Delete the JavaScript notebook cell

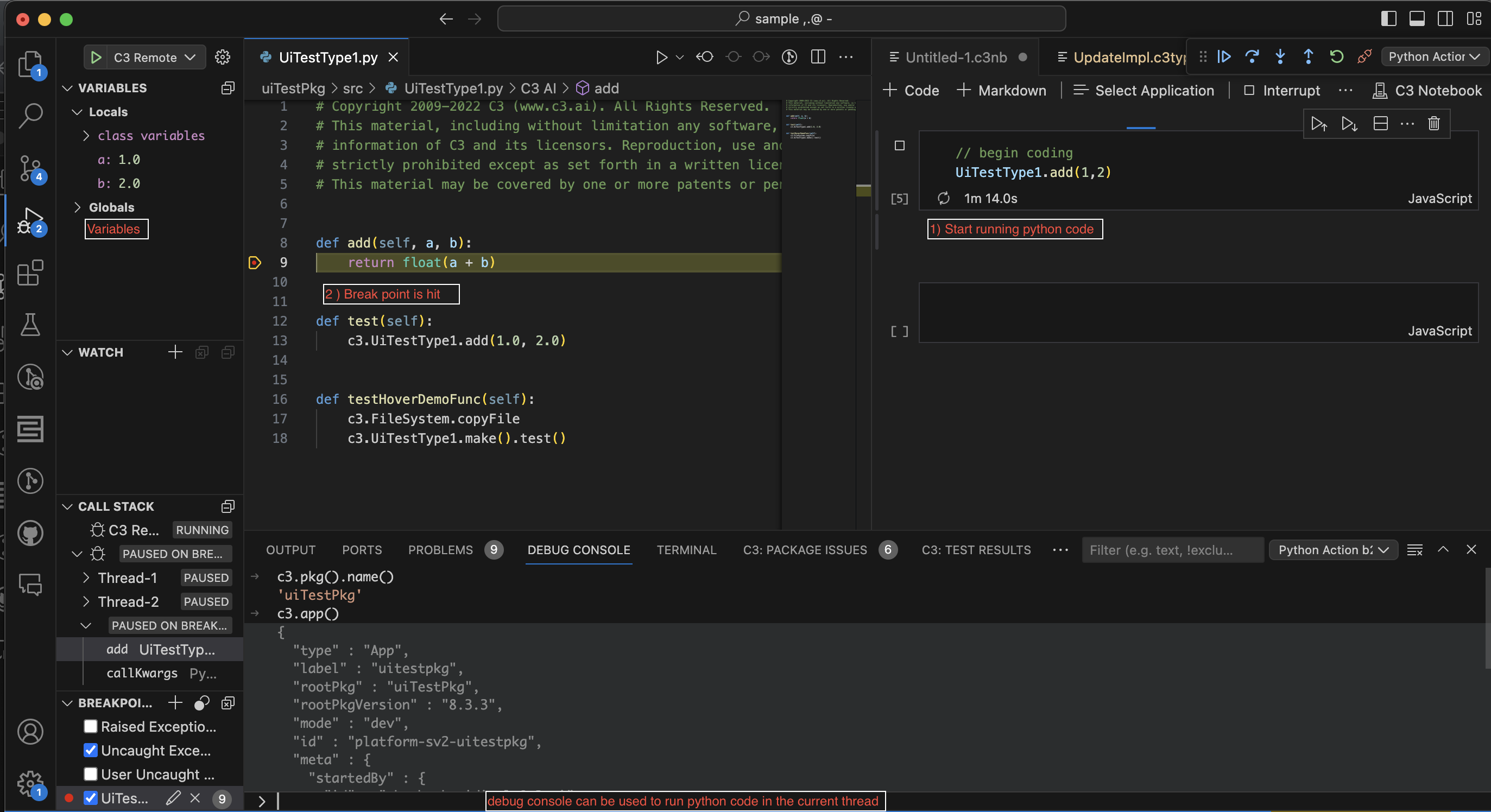point(1433,123)
